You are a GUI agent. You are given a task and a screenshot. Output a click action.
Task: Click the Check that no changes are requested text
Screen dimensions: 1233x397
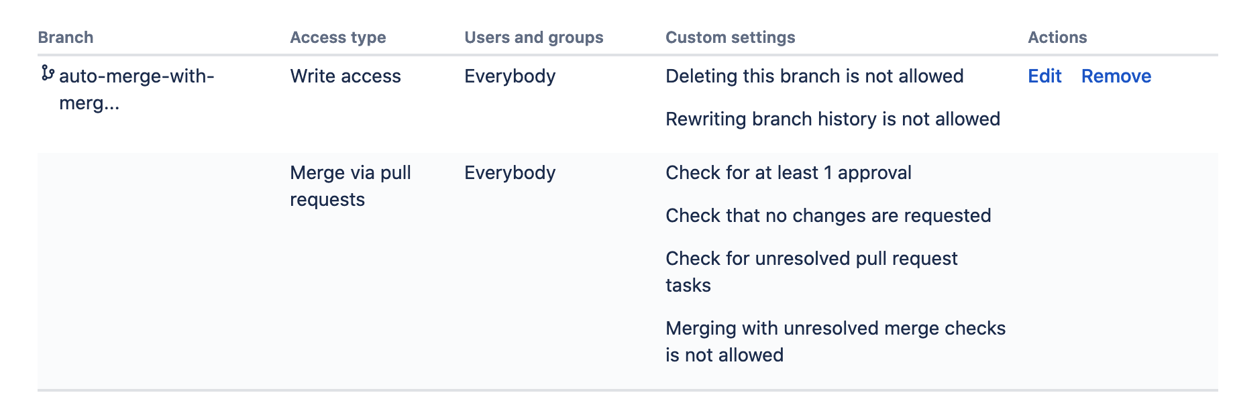827,215
